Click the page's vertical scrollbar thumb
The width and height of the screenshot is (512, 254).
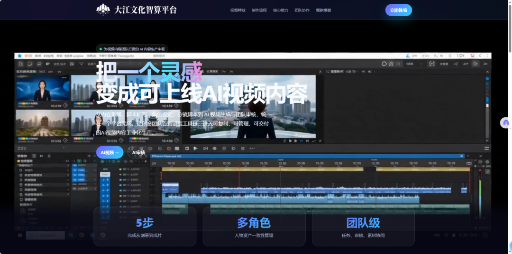pos(510,28)
